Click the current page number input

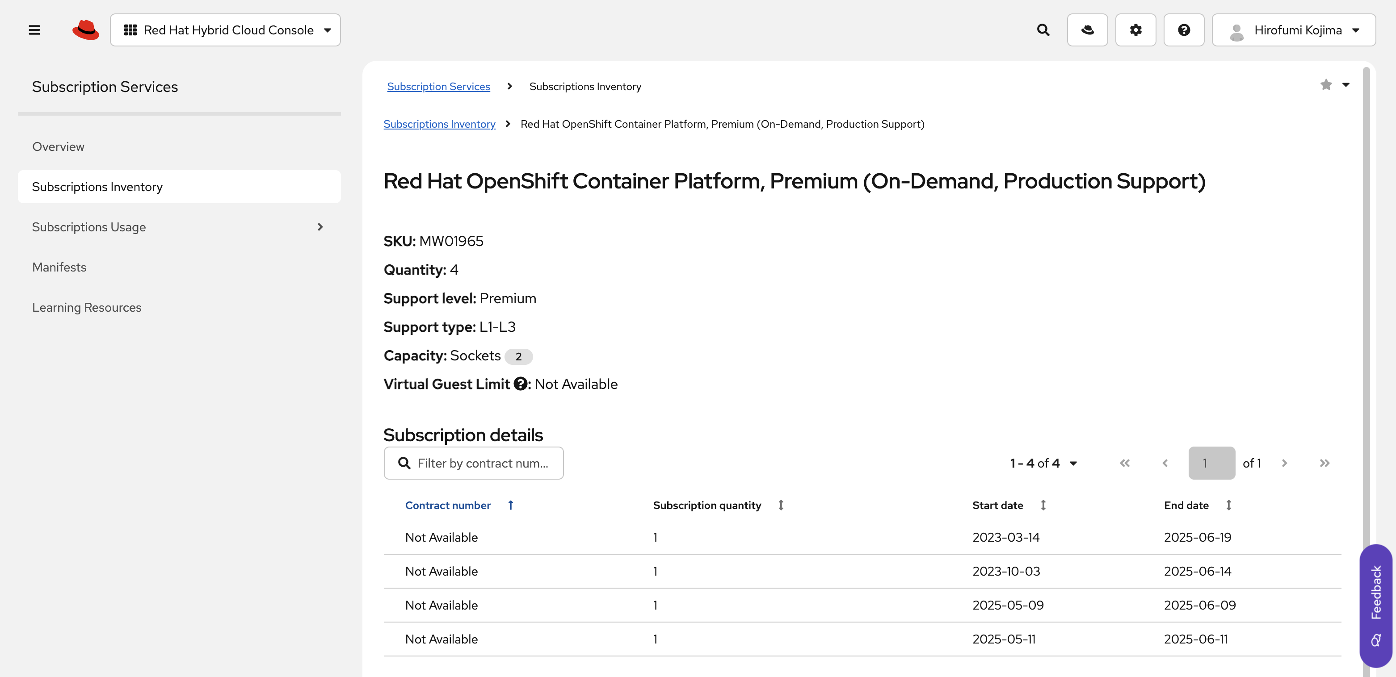point(1212,463)
